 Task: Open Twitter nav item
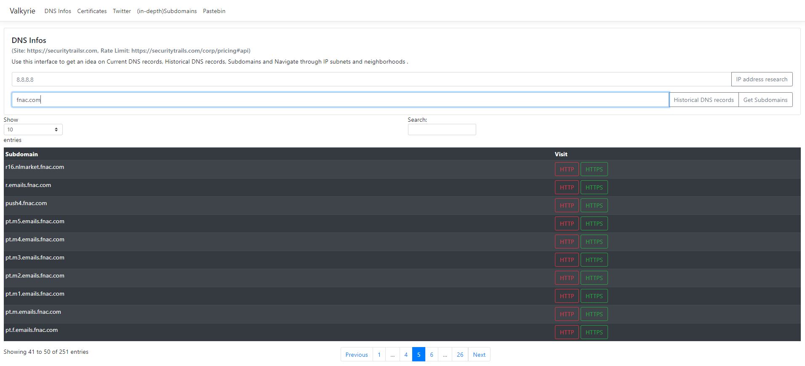coord(122,11)
